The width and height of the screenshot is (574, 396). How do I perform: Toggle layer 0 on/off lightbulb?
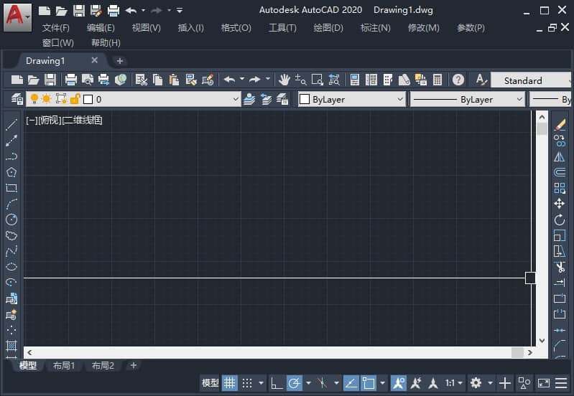click(x=34, y=99)
